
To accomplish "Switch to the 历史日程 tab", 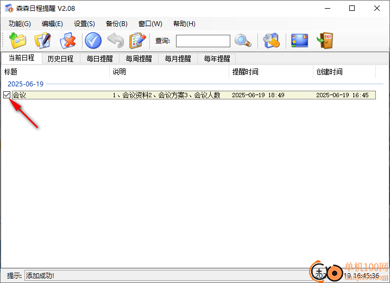I will 61,59.
